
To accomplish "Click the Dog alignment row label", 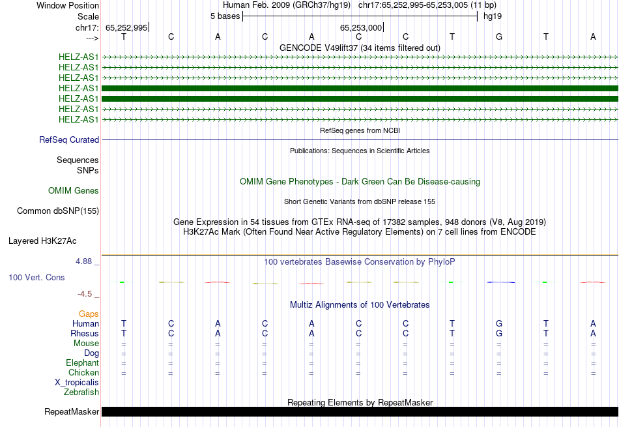I will tap(91, 353).
